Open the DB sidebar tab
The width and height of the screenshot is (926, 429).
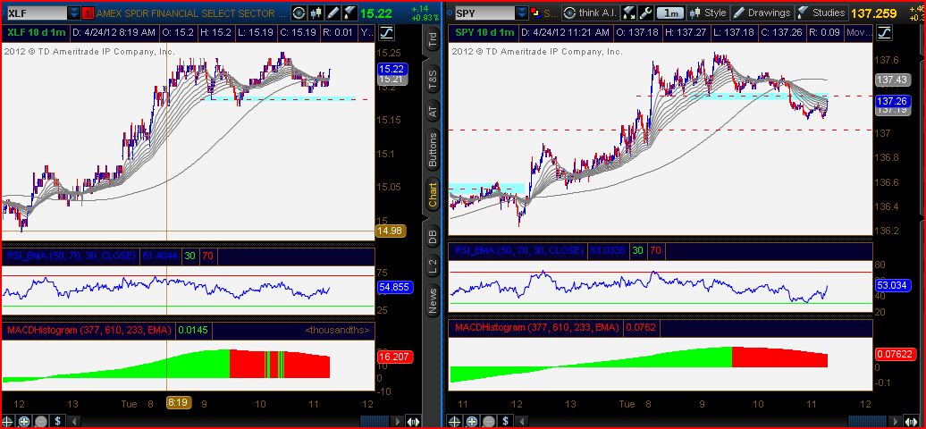[x=433, y=238]
